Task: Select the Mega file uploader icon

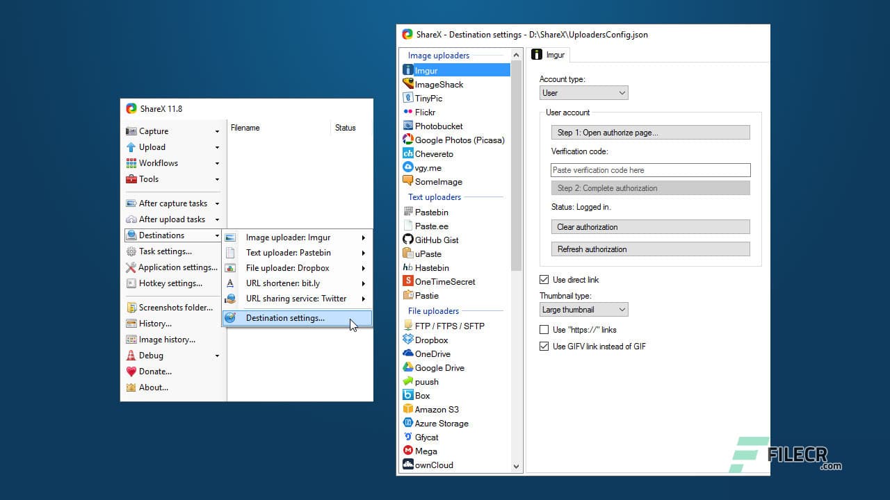Action: pos(410,451)
